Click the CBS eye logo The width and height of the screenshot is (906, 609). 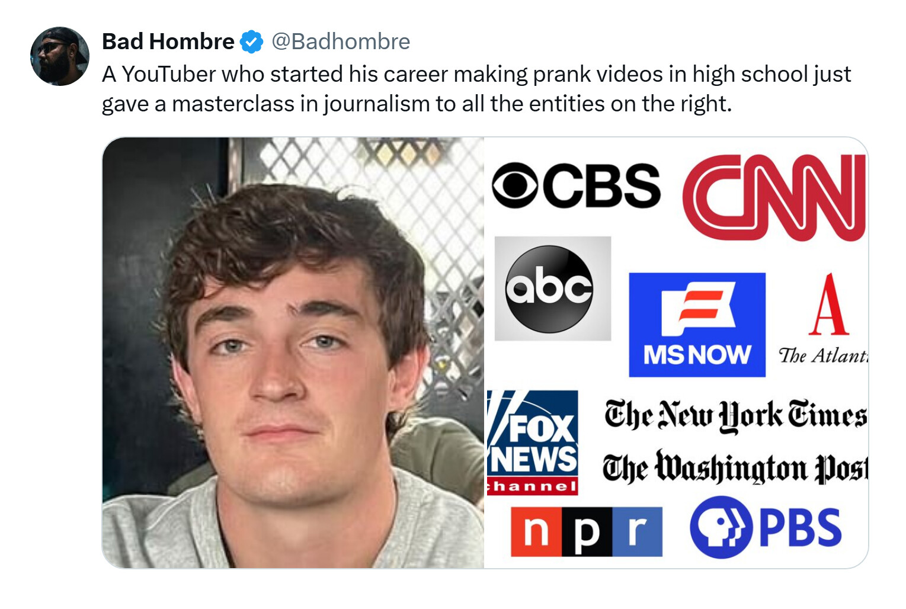pyautogui.click(x=515, y=186)
